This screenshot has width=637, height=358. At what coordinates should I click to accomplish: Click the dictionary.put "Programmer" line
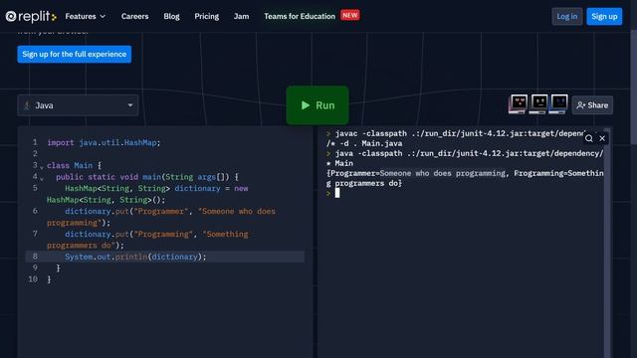click(161, 217)
